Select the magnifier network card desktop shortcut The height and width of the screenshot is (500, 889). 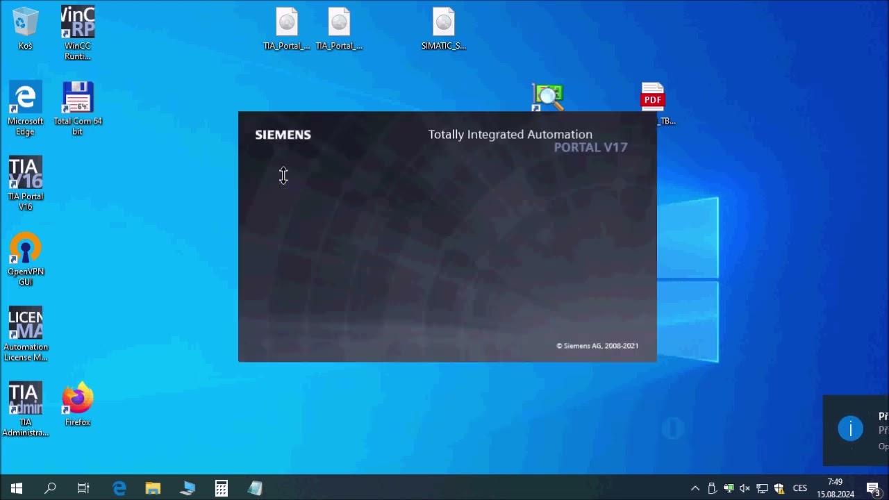(548, 97)
